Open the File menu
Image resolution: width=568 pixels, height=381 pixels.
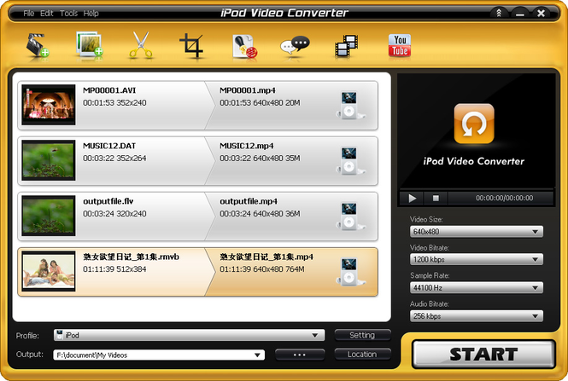(29, 14)
